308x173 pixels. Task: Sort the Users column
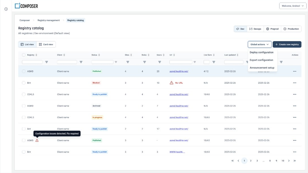(x=164, y=55)
